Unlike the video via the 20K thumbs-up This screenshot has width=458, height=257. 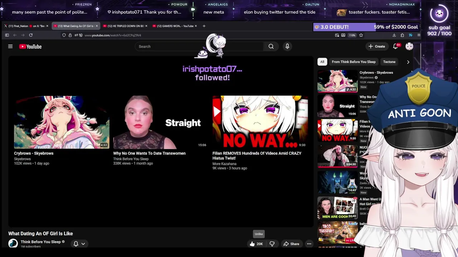(x=256, y=244)
